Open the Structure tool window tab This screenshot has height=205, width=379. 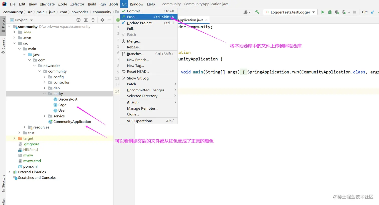click(x=3, y=183)
